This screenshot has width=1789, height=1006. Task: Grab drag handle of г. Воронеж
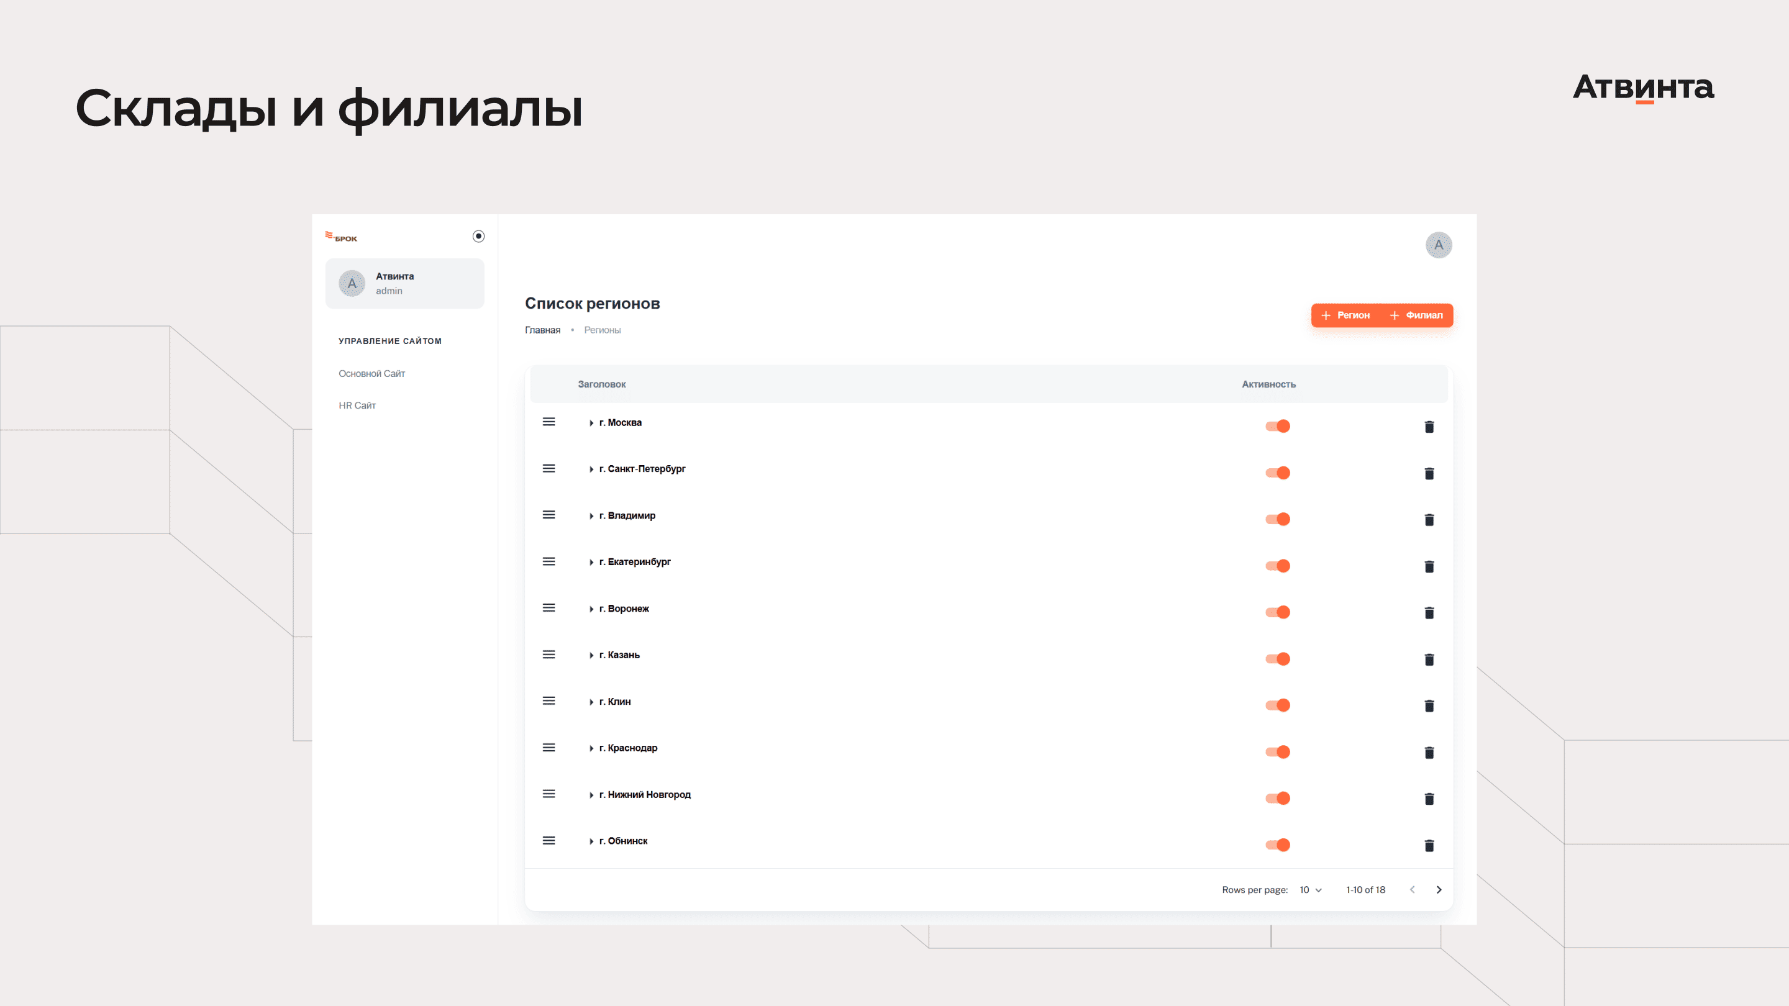pos(549,607)
